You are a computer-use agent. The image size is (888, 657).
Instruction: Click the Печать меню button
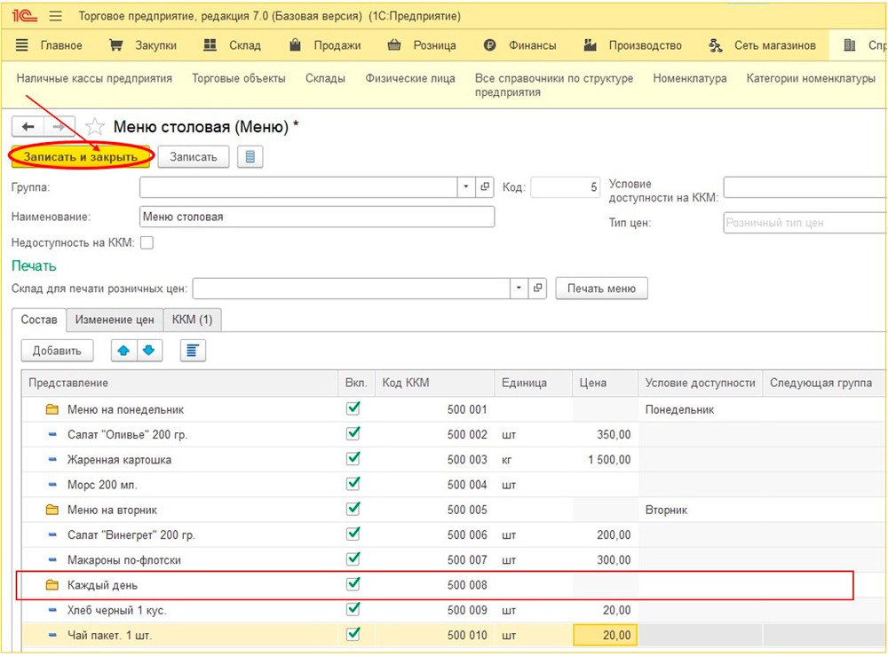[x=601, y=289]
